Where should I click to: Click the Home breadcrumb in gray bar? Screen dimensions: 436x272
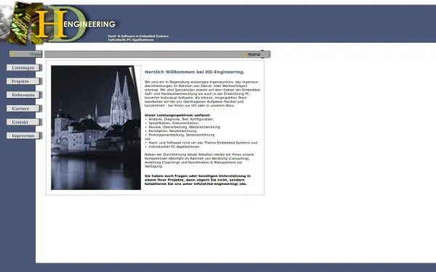(254, 54)
